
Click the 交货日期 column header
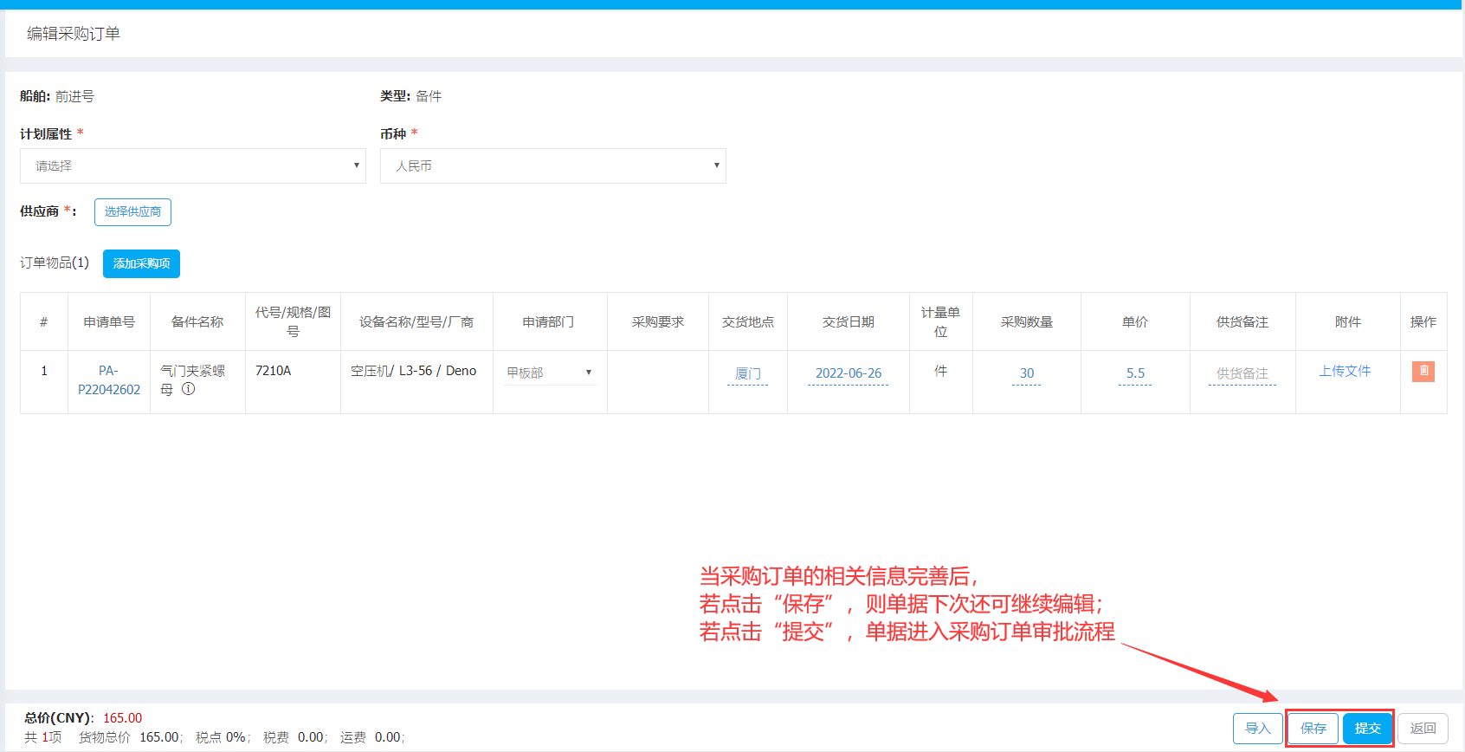849,321
